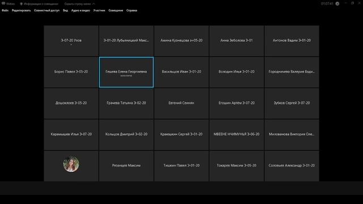Open the Участник menu
363x204 pixels.
pyautogui.click(x=99, y=10)
